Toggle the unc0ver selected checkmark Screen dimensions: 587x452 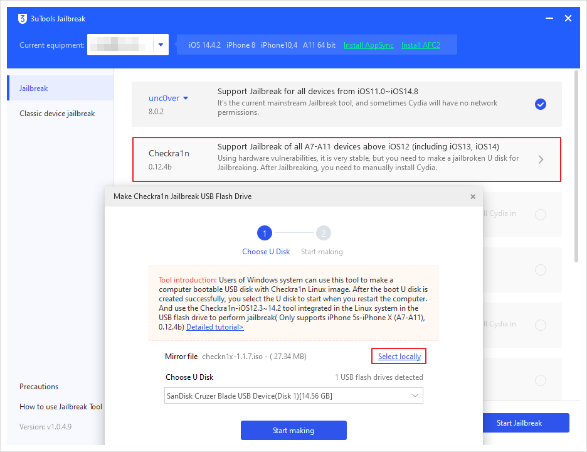tap(540, 104)
